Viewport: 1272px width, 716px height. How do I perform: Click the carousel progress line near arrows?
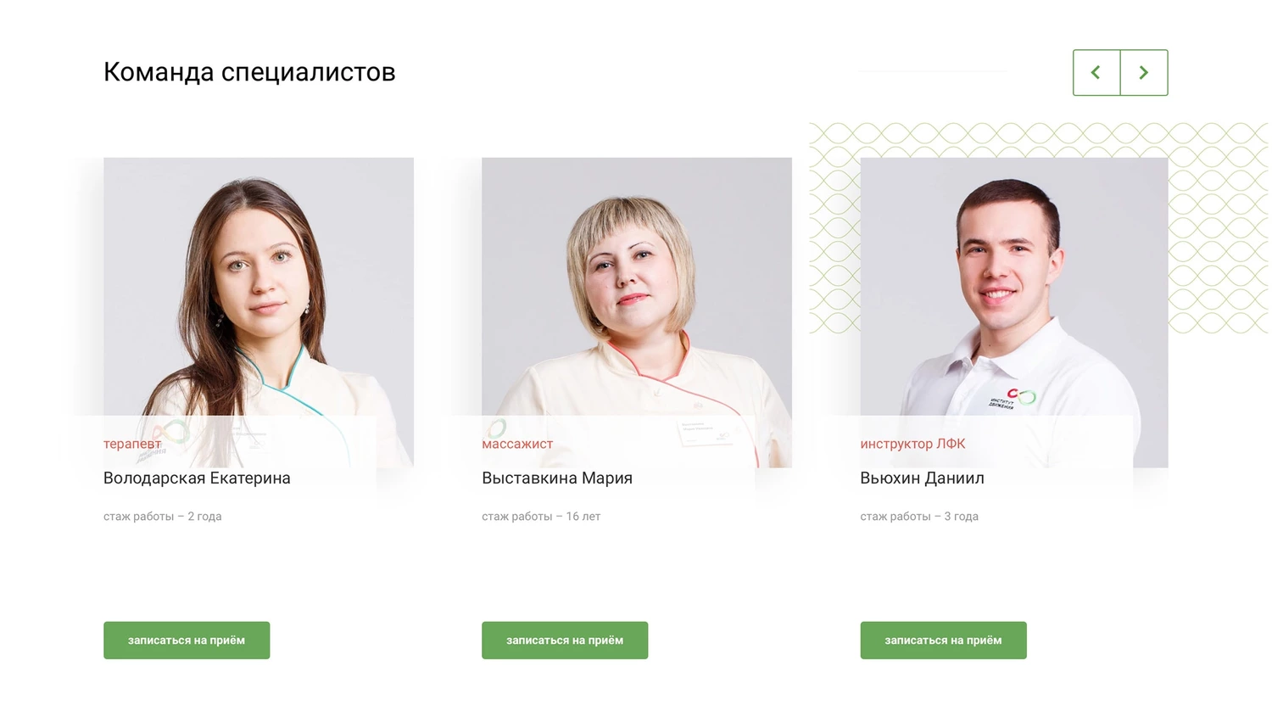click(933, 71)
